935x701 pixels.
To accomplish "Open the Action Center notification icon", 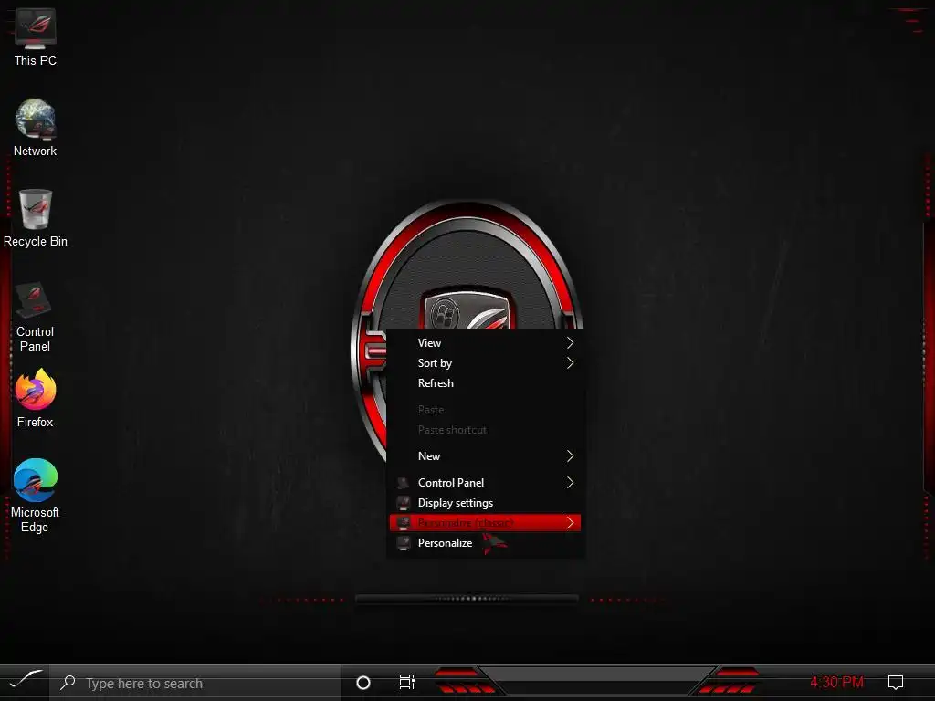I will click(896, 683).
